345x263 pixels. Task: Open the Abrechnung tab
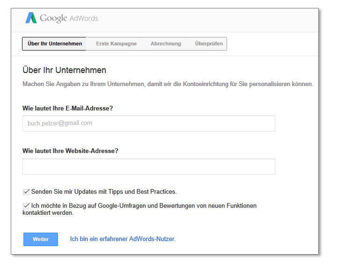166,44
